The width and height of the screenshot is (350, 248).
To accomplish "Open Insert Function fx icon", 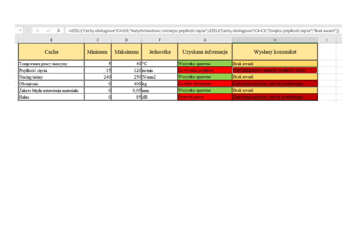I will click(x=59, y=30).
